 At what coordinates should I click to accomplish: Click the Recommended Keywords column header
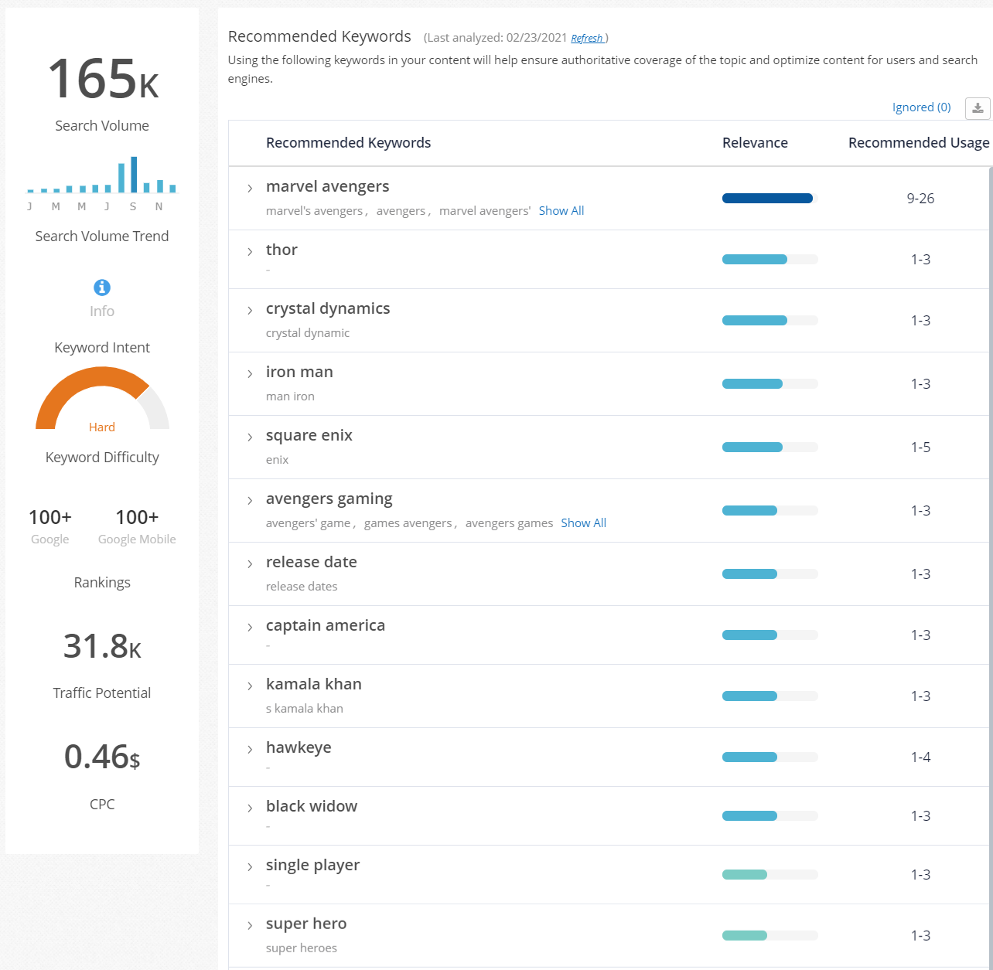349,143
